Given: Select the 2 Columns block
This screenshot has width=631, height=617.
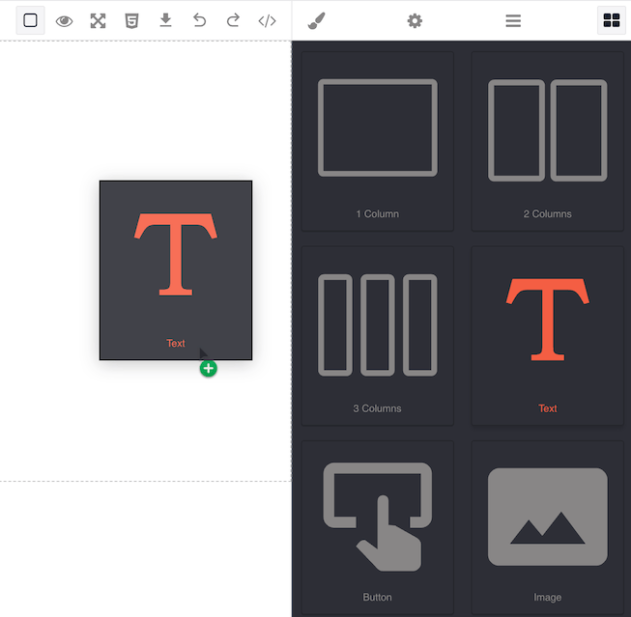Looking at the screenshot, I should (548, 141).
